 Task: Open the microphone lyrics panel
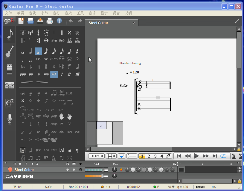tap(10, 119)
